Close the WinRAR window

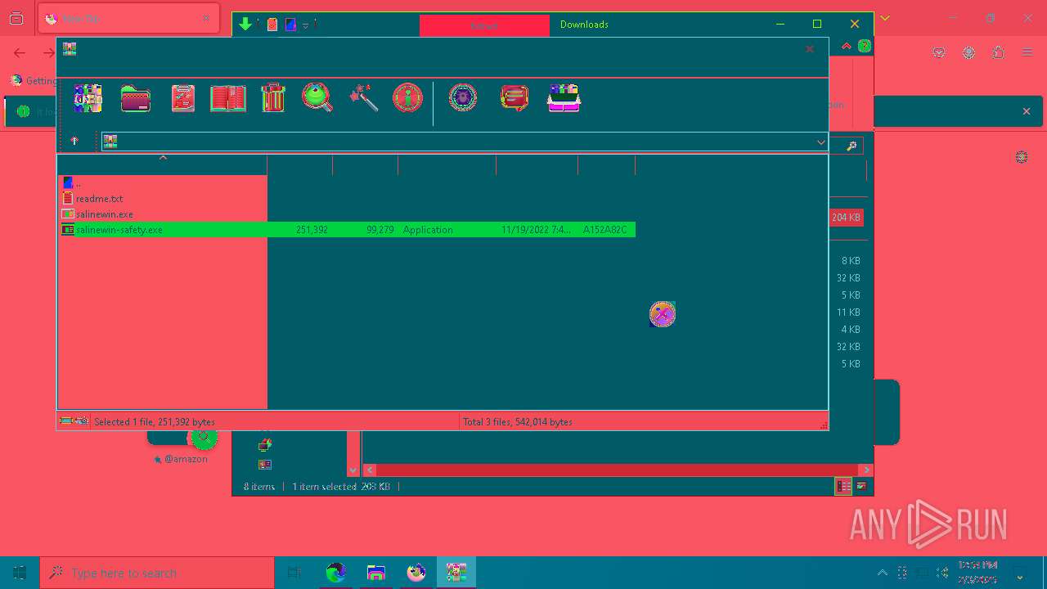pos(810,49)
